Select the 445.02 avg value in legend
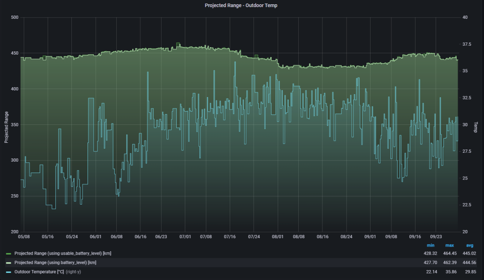Screen dimensions: 484x280 (x=468, y=254)
